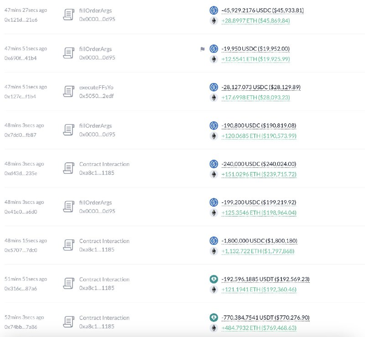365x337 pixels.
Task: Open transaction hash 0x5707...7dc0
Action: pos(21,250)
